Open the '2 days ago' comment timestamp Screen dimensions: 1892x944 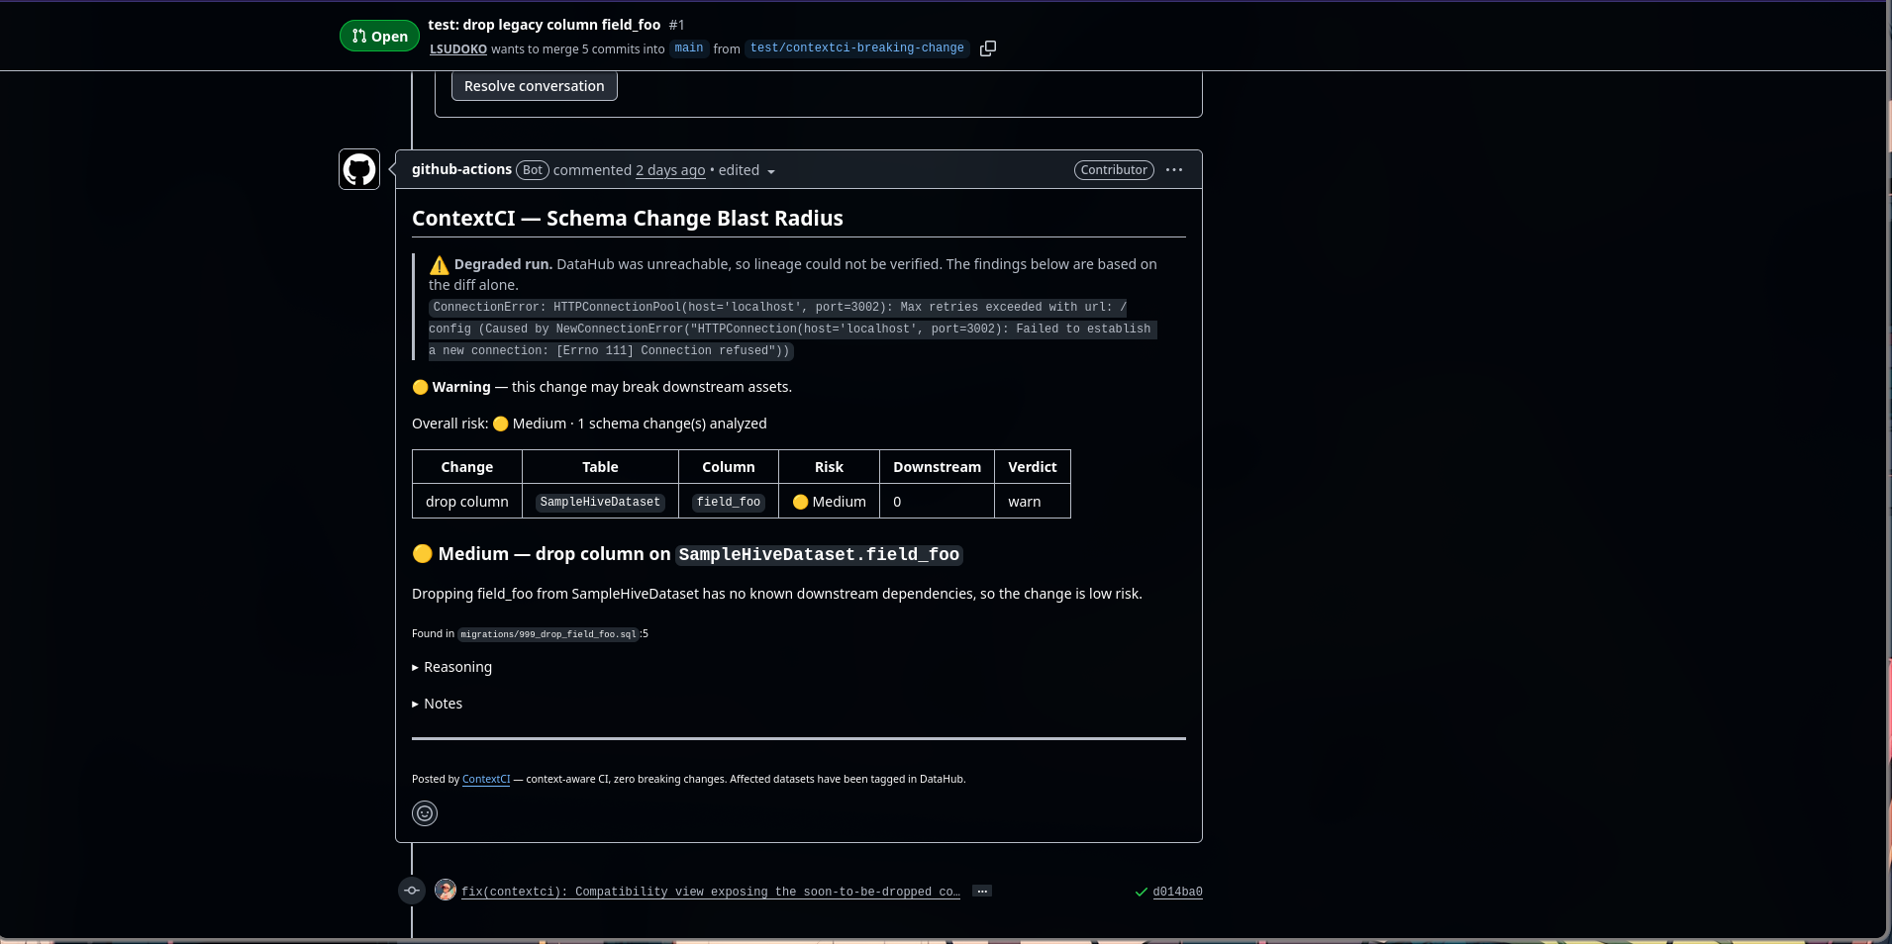[670, 170]
